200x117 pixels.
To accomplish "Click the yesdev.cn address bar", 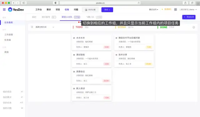I will point(100,3).
